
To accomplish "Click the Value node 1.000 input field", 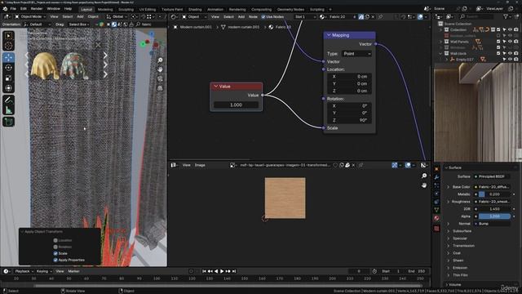I will coord(236,105).
